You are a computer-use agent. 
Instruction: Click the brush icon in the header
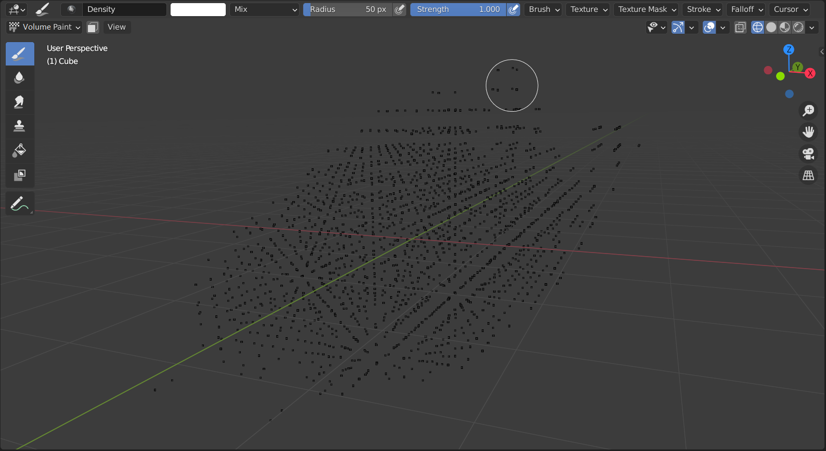coord(42,9)
